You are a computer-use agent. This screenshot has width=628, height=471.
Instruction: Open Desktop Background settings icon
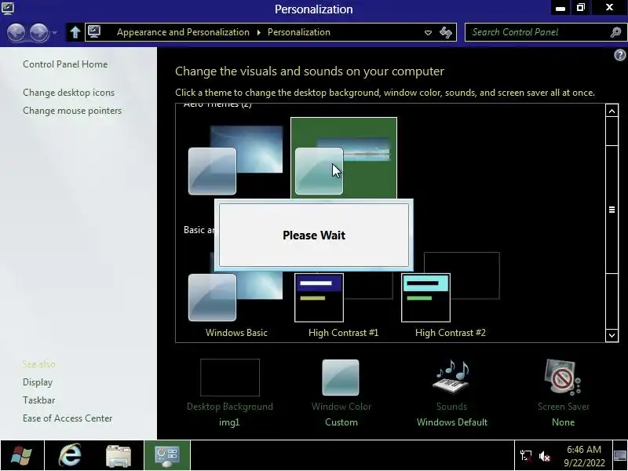[230, 378]
